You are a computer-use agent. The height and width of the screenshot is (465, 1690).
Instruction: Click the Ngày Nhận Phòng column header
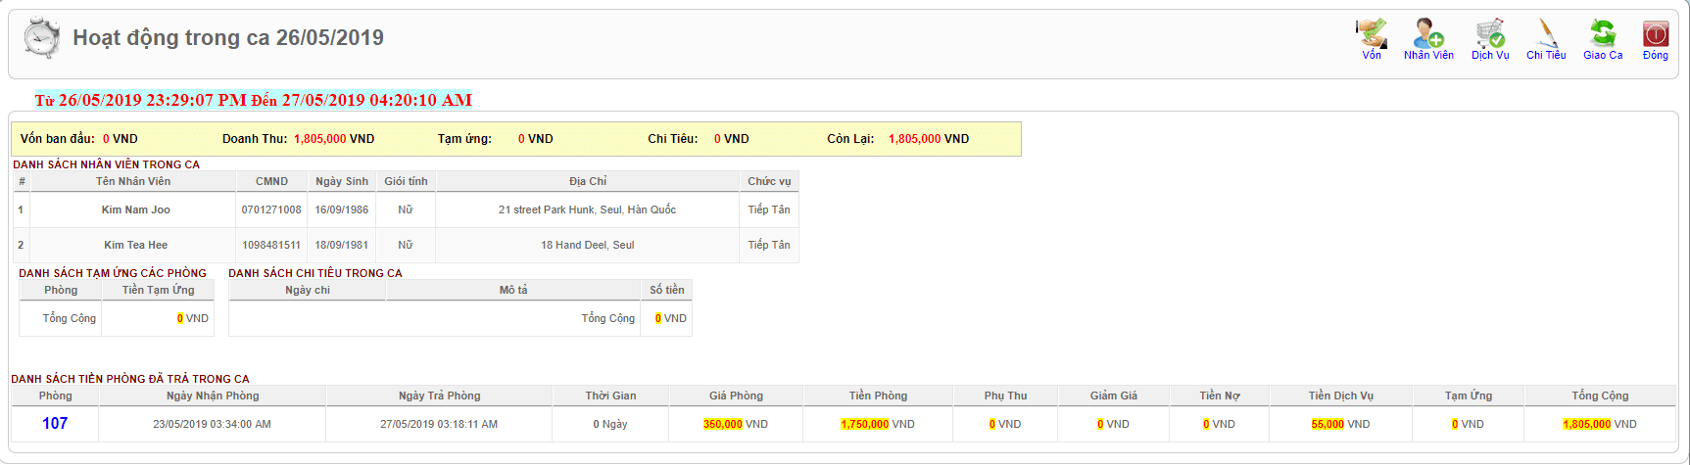tap(213, 395)
